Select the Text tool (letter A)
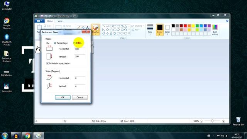247x139 pixels. (x=88, y=27)
